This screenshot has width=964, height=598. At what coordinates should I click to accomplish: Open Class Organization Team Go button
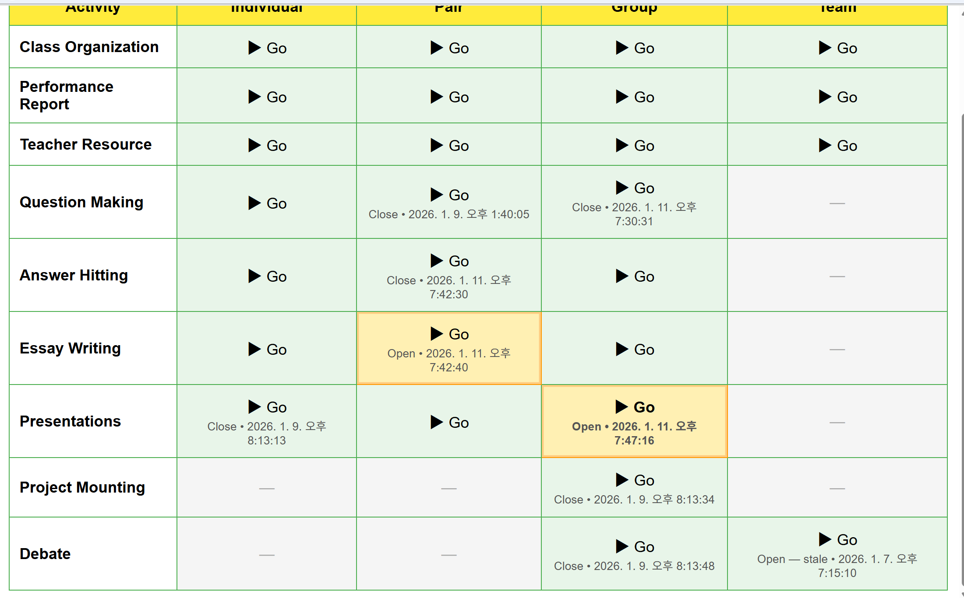click(x=837, y=48)
